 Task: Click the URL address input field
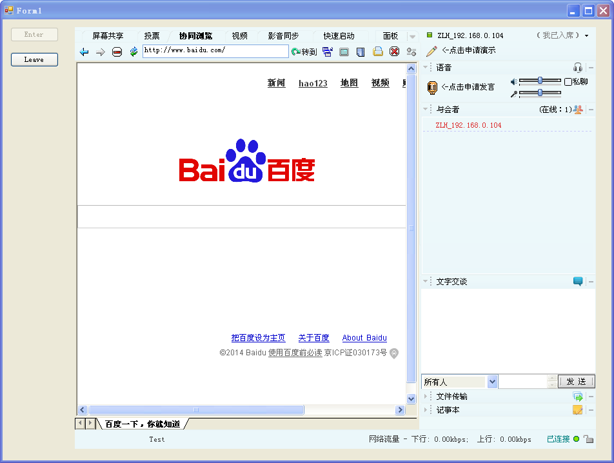click(215, 51)
